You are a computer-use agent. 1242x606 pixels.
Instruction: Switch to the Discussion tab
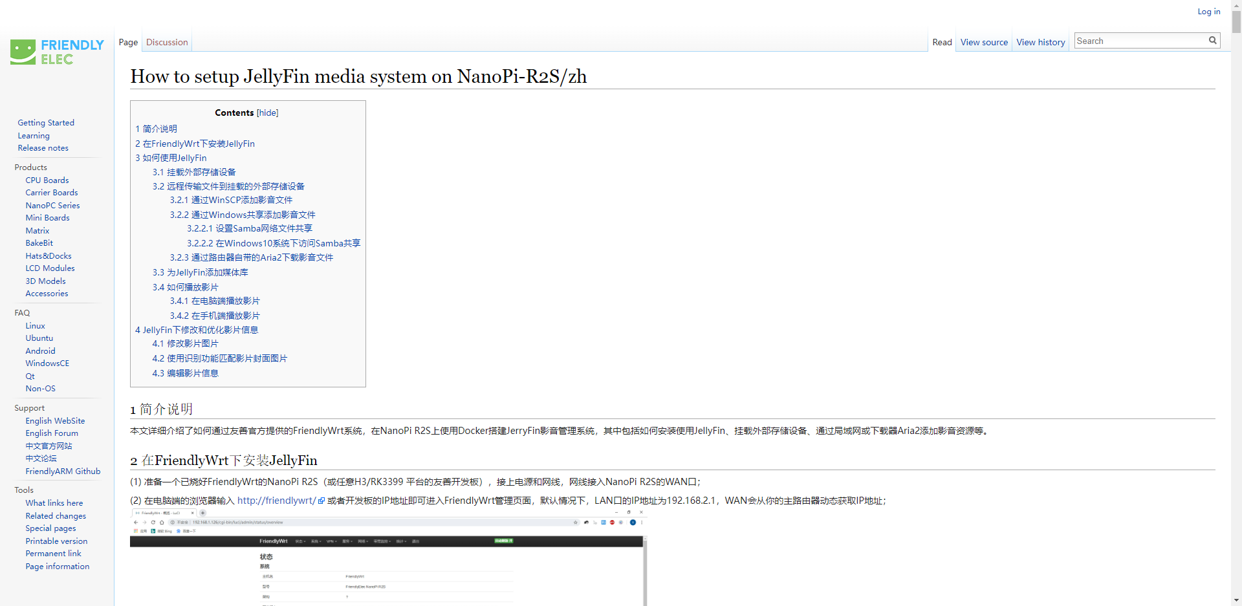point(167,42)
